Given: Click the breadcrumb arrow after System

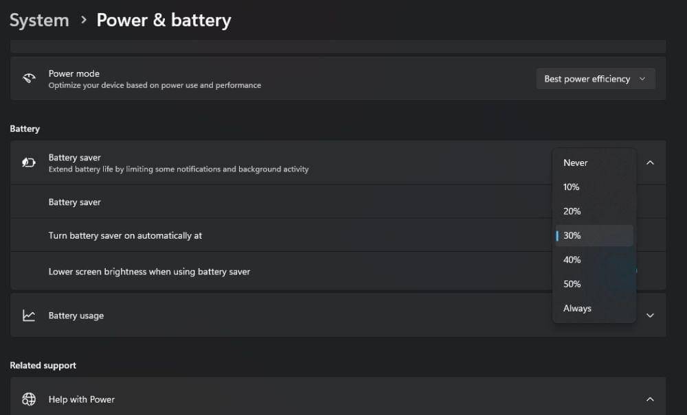Looking at the screenshot, I should pyautogui.click(x=84, y=20).
